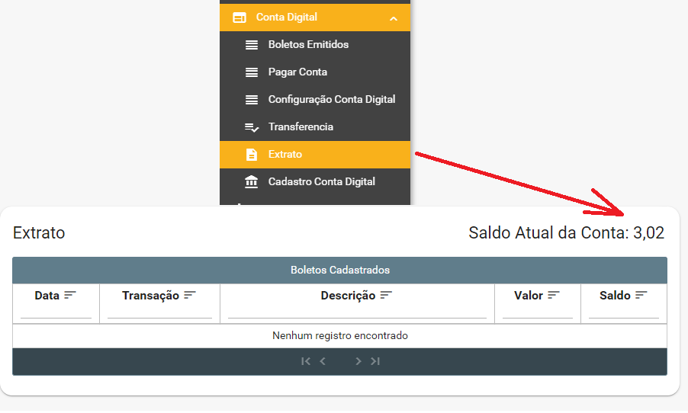Select Transferencia from the sidebar
Image resolution: width=688 pixels, height=413 pixels.
(x=301, y=127)
